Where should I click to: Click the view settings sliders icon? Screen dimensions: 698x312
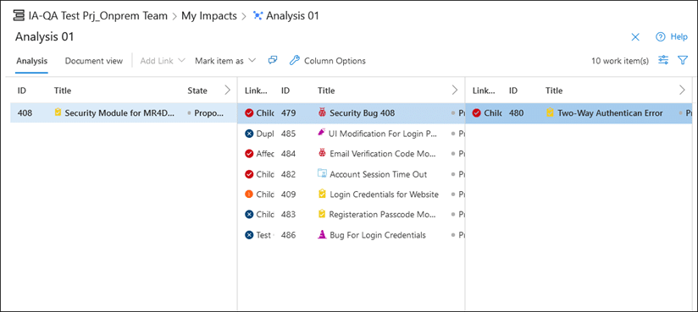(x=663, y=60)
